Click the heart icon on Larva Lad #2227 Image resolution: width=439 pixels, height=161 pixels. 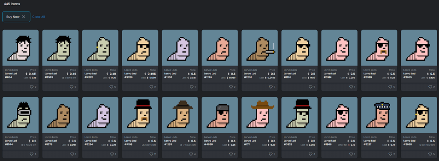pyautogui.click(x=390, y=154)
